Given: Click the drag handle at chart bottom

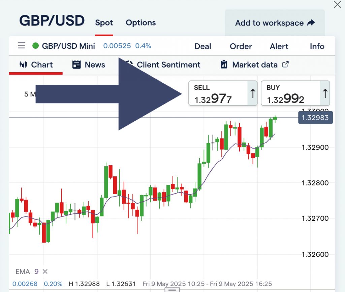Looking at the screenshot, I should pos(172,290).
